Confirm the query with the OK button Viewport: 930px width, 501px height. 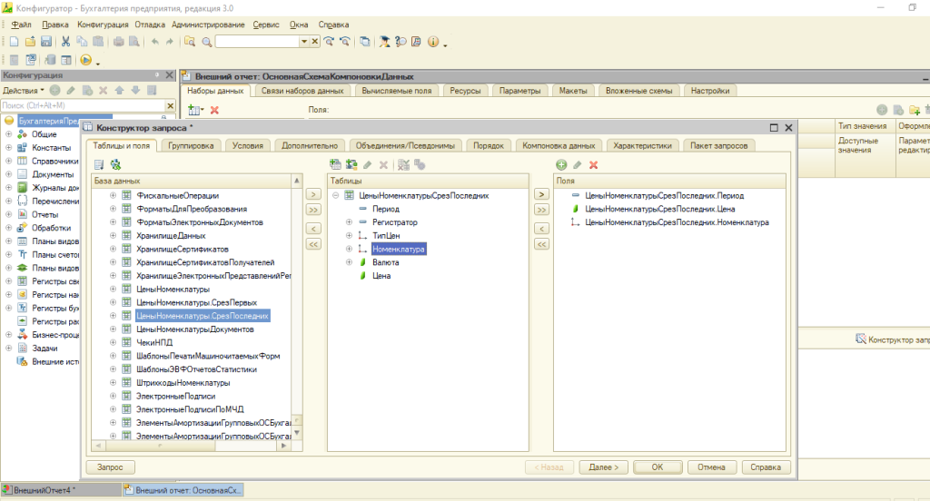[658, 467]
